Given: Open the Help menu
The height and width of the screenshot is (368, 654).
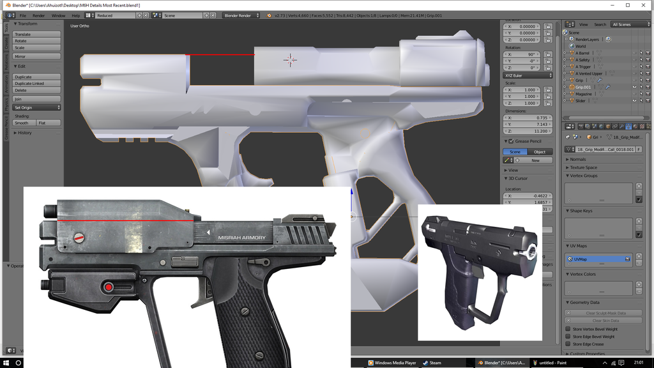Looking at the screenshot, I should click(75, 15).
